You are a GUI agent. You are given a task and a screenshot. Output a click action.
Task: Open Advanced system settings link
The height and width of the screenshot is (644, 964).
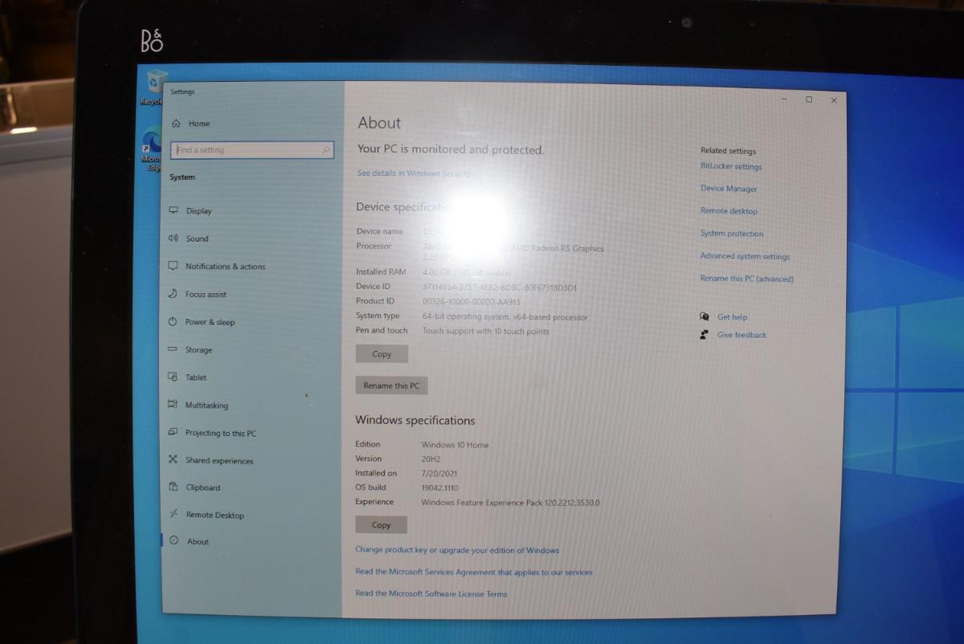pos(745,256)
